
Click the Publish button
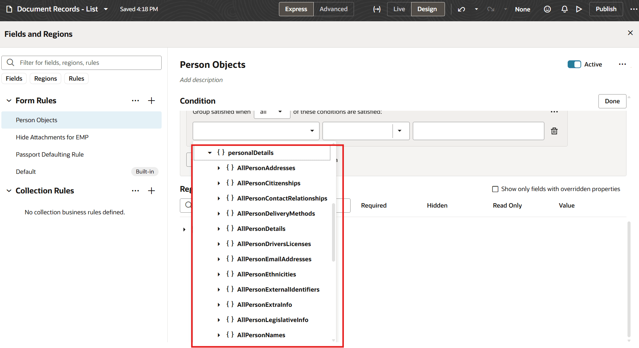pyautogui.click(x=606, y=9)
